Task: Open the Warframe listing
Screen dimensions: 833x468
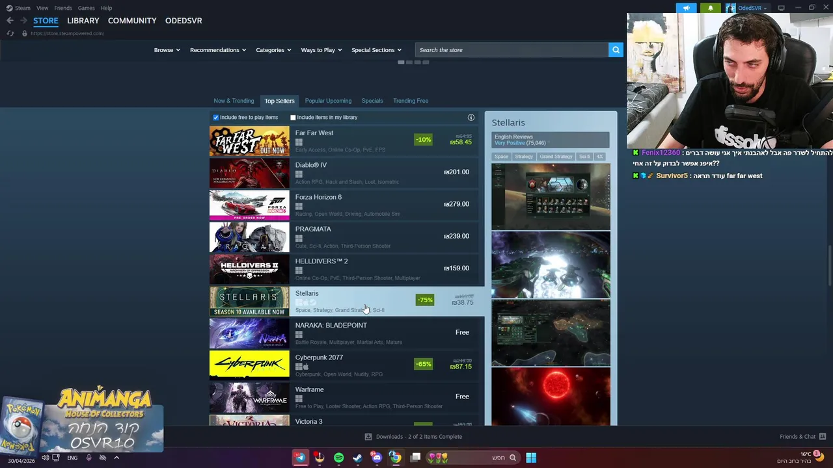Action: pyautogui.click(x=347, y=397)
